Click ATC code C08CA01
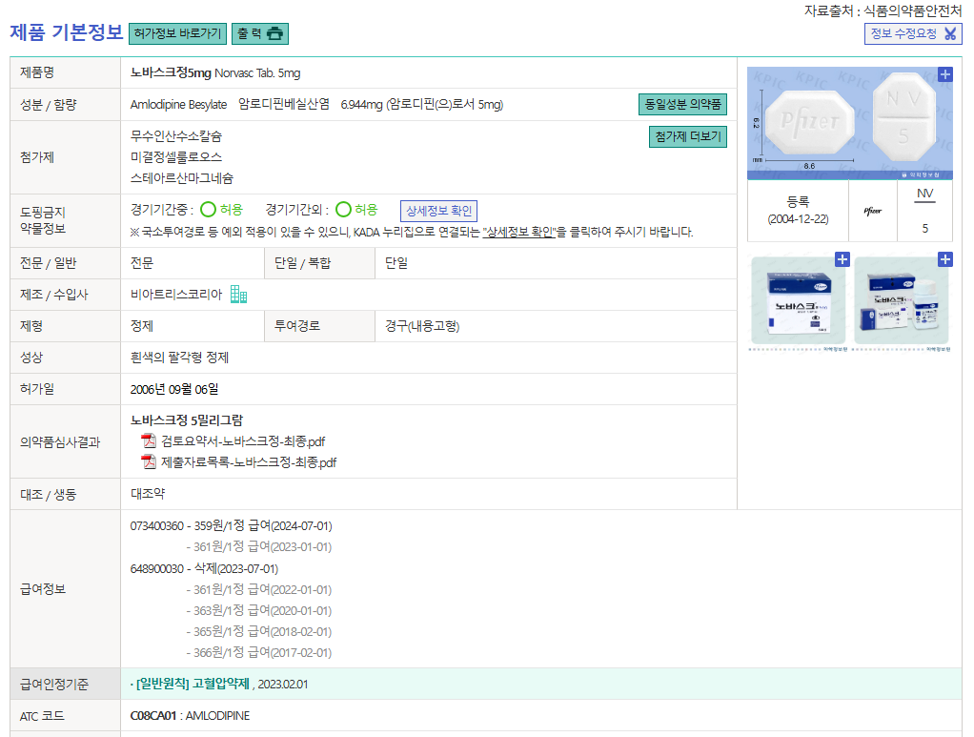The height and width of the screenshot is (737, 974). 153,716
